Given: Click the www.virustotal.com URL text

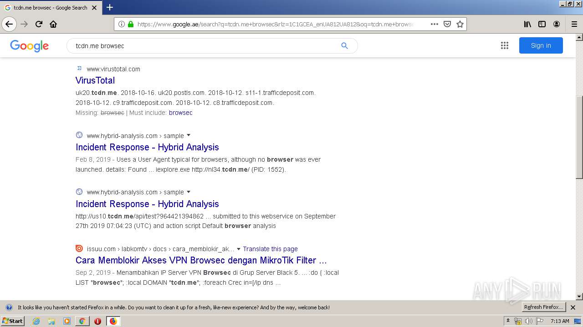Looking at the screenshot, I should 113,69.
